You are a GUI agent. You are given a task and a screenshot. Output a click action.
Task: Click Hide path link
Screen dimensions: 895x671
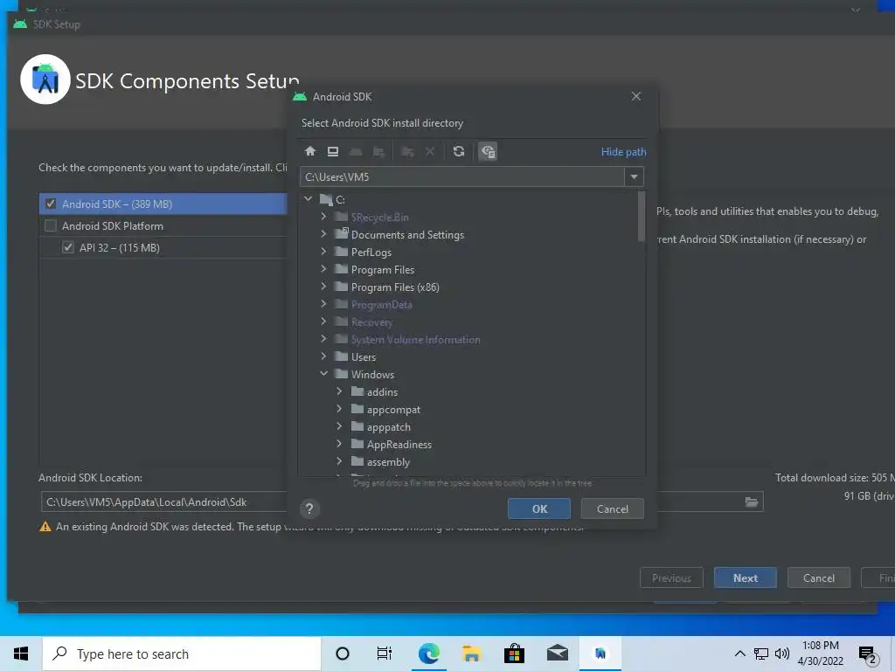(x=623, y=152)
